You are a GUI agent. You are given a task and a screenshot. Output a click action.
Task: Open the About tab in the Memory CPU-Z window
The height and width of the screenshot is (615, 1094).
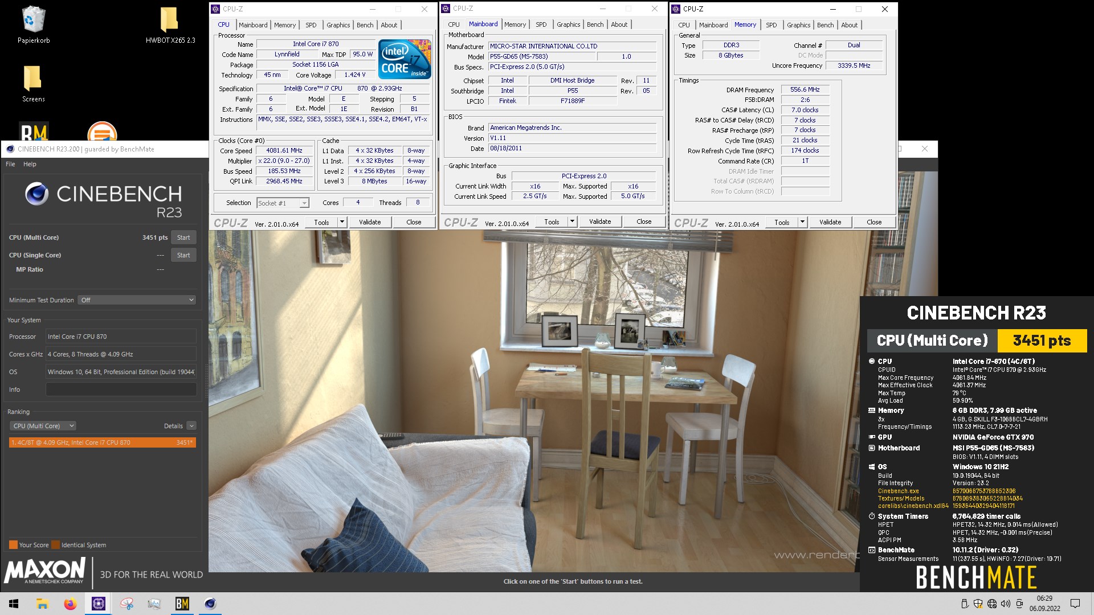click(849, 25)
